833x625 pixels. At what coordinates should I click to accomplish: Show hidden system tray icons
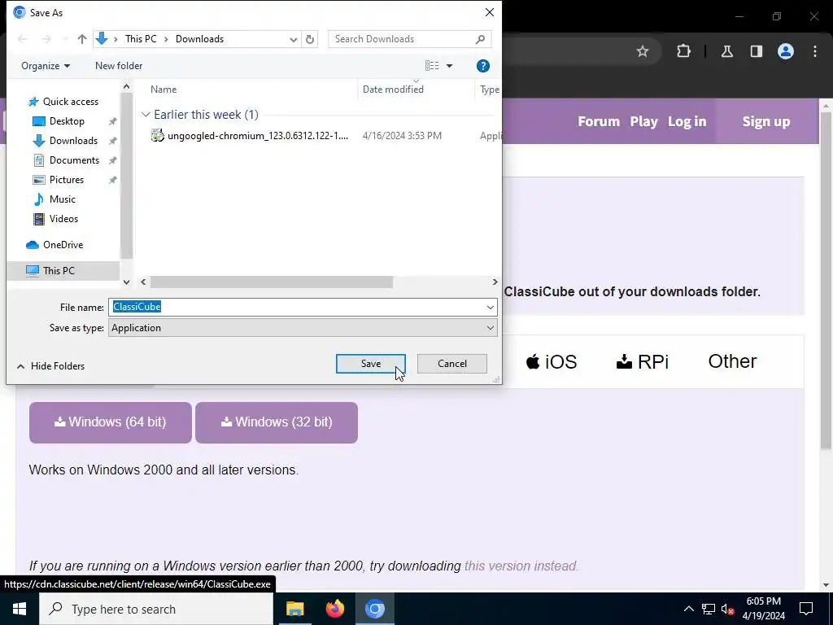pyautogui.click(x=688, y=609)
